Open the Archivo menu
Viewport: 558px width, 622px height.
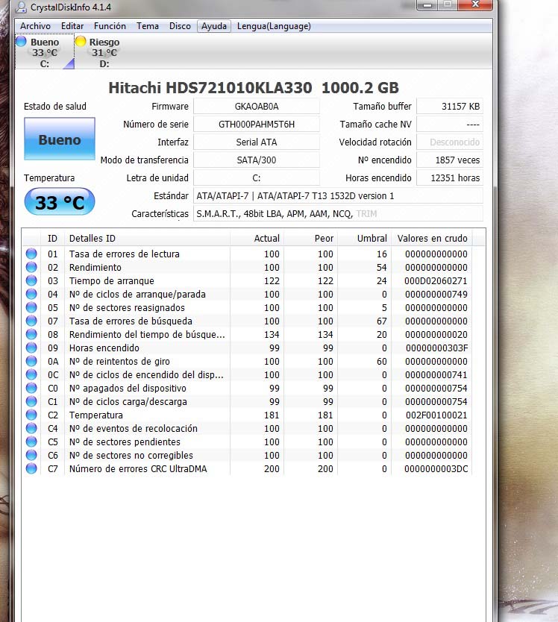[35, 26]
